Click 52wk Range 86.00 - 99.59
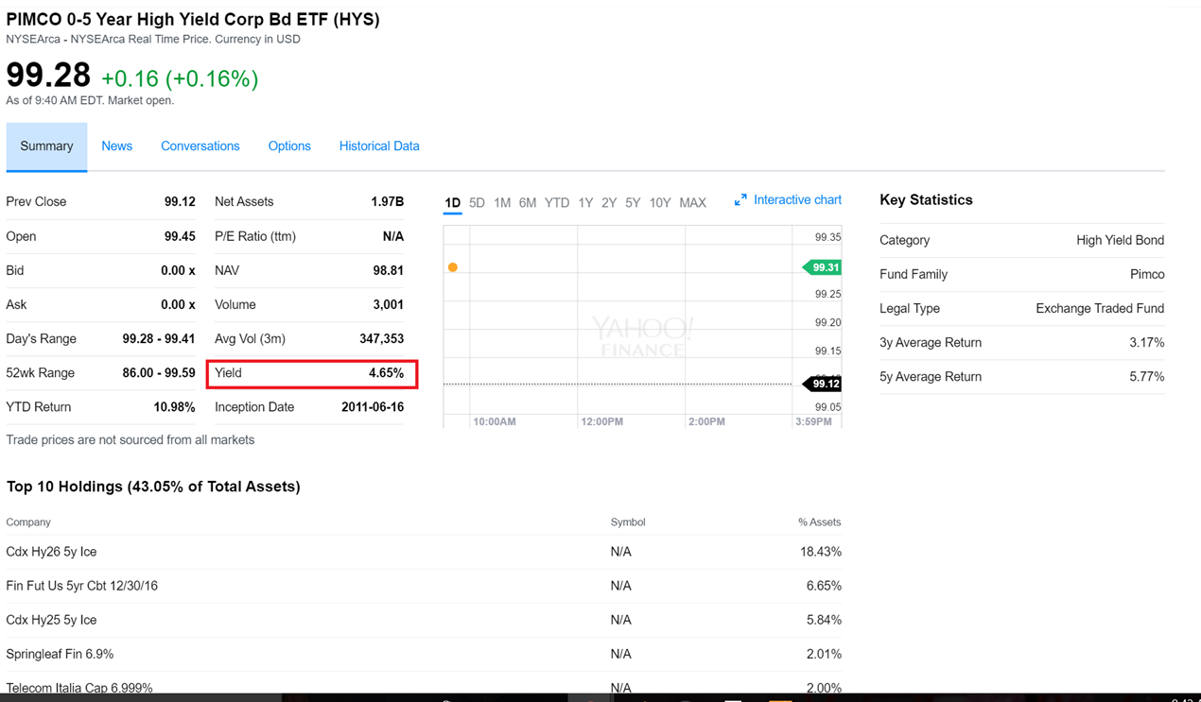The image size is (1201, 702). coord(159,372)
